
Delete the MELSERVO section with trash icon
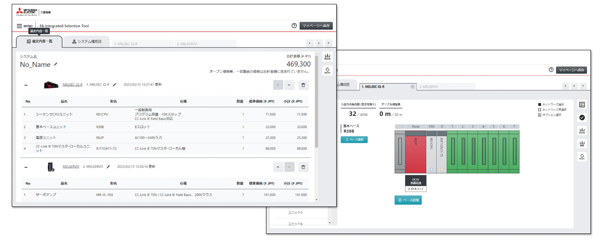point(303,167)
